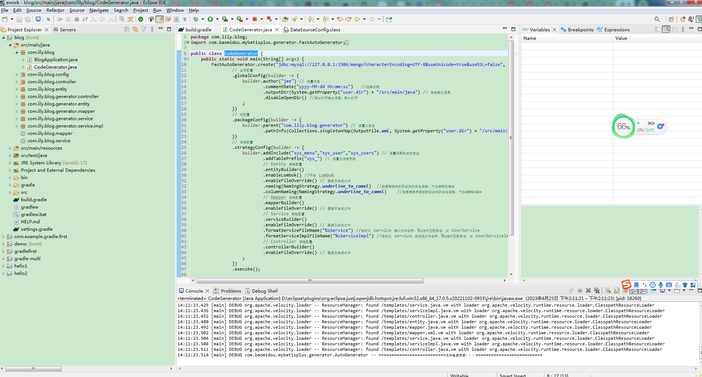The width and height of the screenshot is (702, 377).
Task: Click the Sogou input method logo
Action: pyautogui.click(x=626, y=285)
